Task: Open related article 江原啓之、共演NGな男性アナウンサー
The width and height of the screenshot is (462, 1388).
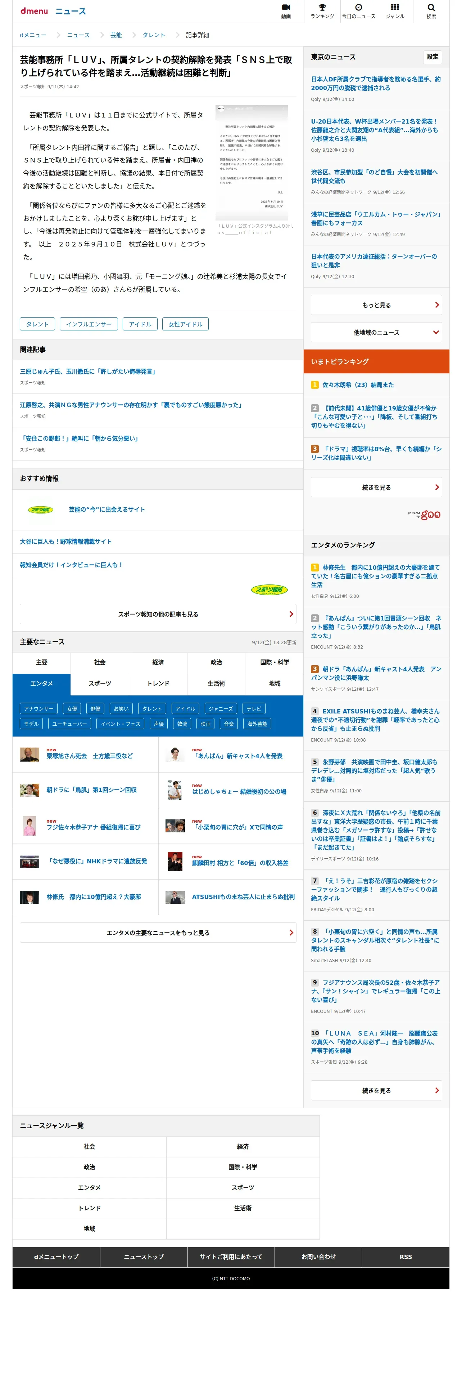Action: [x=132, y=405]
